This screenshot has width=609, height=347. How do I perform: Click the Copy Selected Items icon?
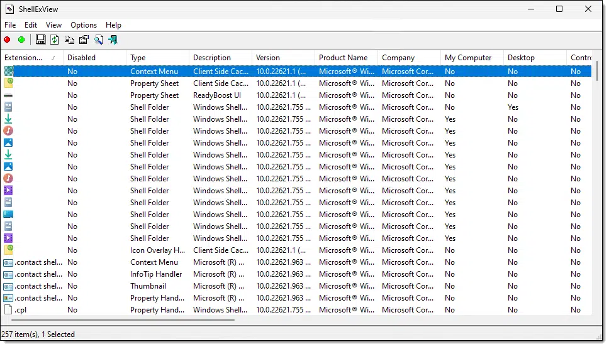(70, 40)
